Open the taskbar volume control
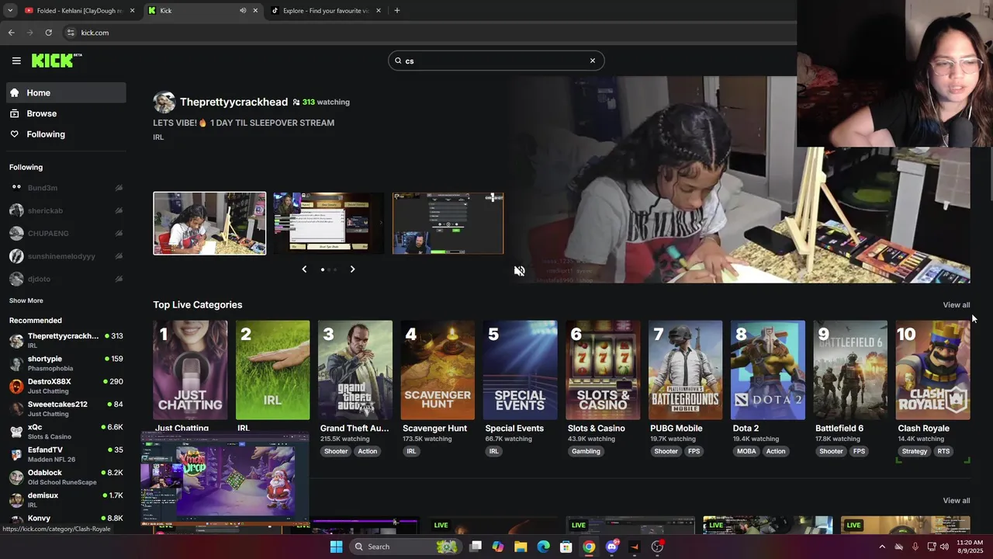 coord(944,547)
